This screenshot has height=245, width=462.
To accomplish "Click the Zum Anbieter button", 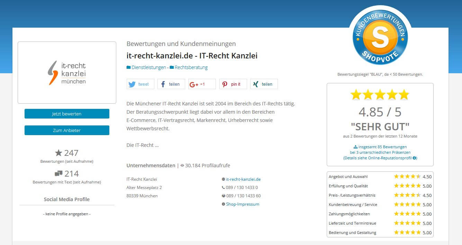I will pyautogui.click(x=66, y=130).
